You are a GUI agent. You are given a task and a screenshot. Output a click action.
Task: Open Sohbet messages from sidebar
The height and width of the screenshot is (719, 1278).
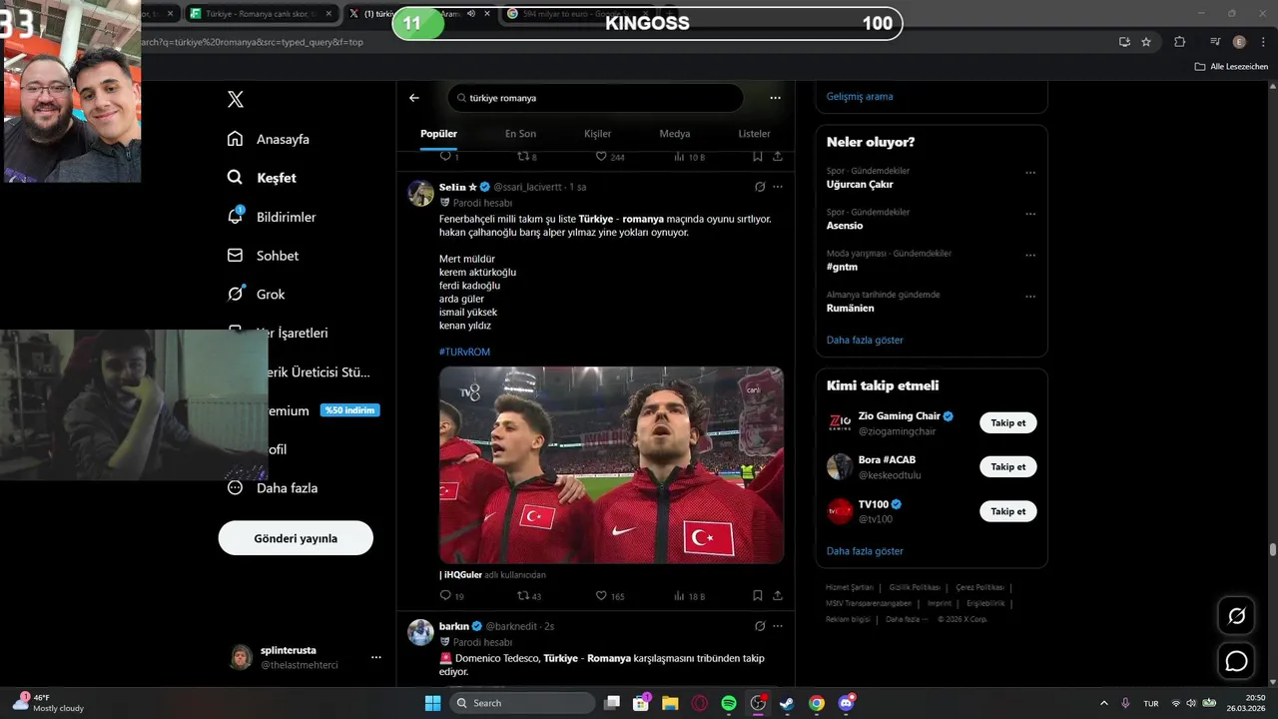click(264, 256)
